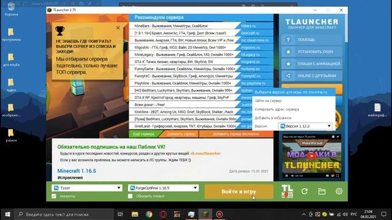Click the Windows search box
Screen dimensions: 392x220
[x=64, y=215]
